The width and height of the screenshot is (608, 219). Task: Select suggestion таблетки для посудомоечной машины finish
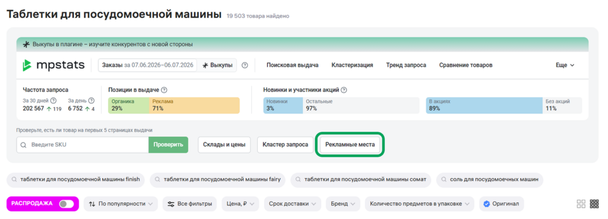(75, 179)
